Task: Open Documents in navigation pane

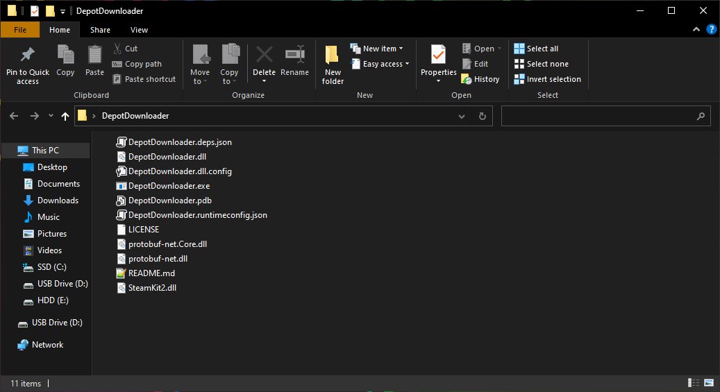Action: [x=58, y=184]
